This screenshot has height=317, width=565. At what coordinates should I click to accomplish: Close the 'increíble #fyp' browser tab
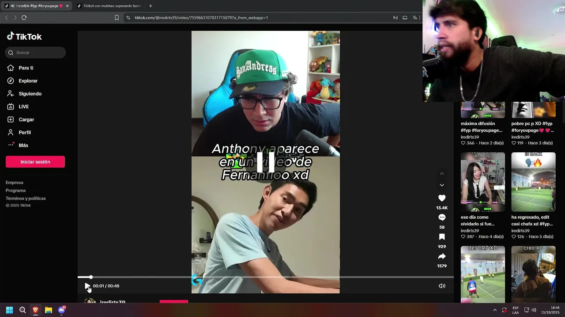pyautogui.click(x=68, y=6)
